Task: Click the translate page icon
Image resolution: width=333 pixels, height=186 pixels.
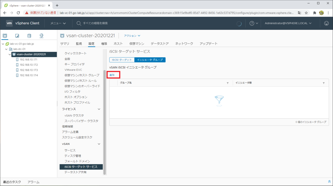Action: (299, 13)
